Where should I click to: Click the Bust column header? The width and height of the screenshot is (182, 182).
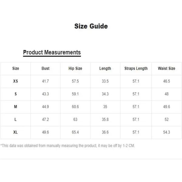coord(45,68)
